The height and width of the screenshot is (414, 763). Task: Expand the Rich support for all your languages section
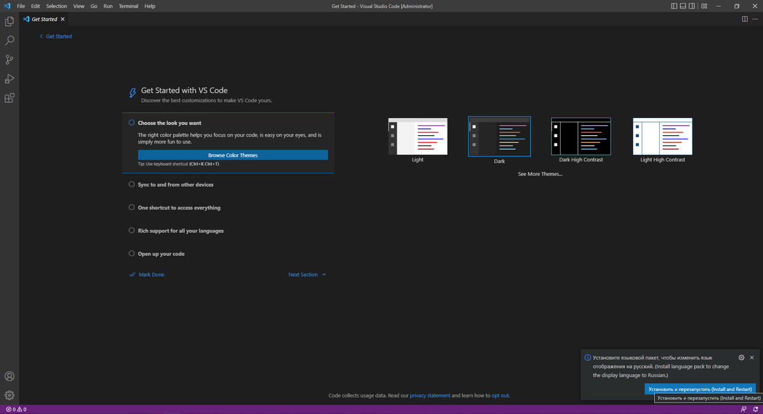[180, 230]
